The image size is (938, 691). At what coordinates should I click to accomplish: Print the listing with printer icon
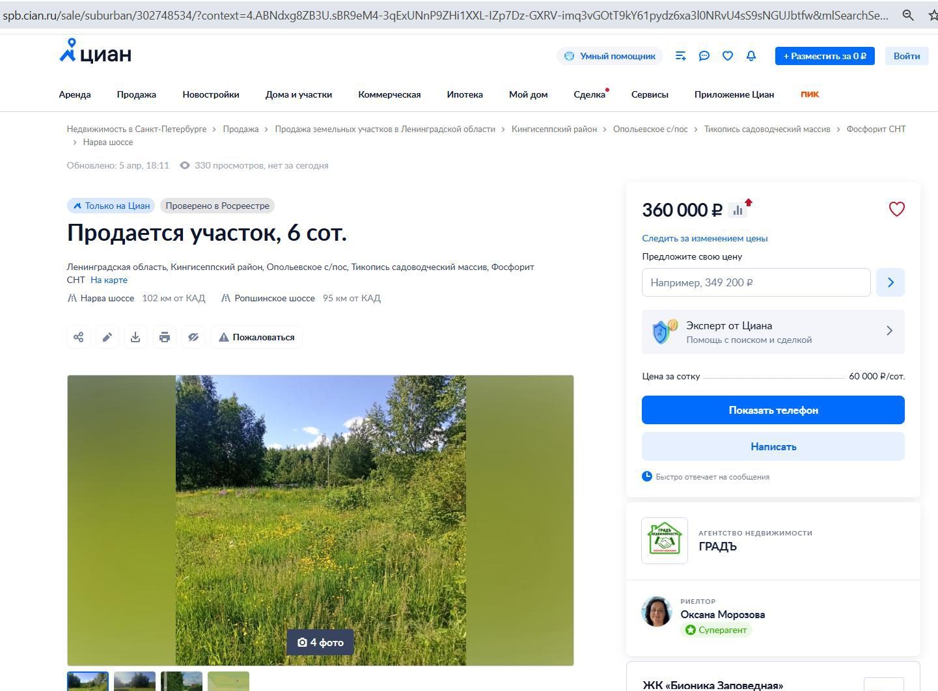(x=165, y=337)
